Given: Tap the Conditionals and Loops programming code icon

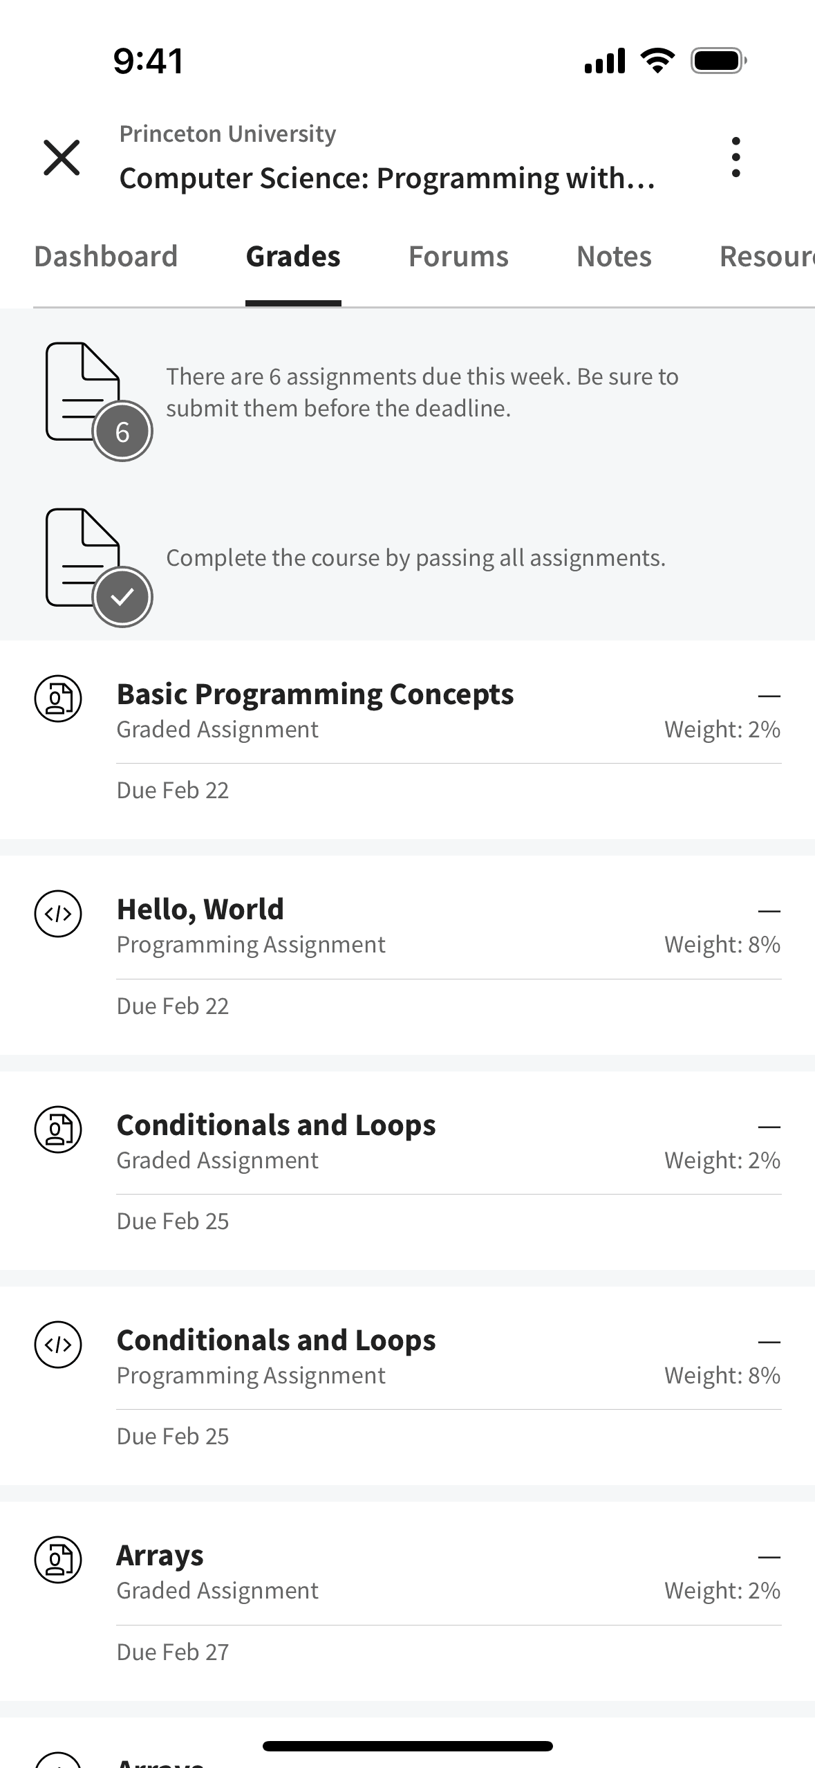Looking at the screenshot, I should tap(58, 1345).
